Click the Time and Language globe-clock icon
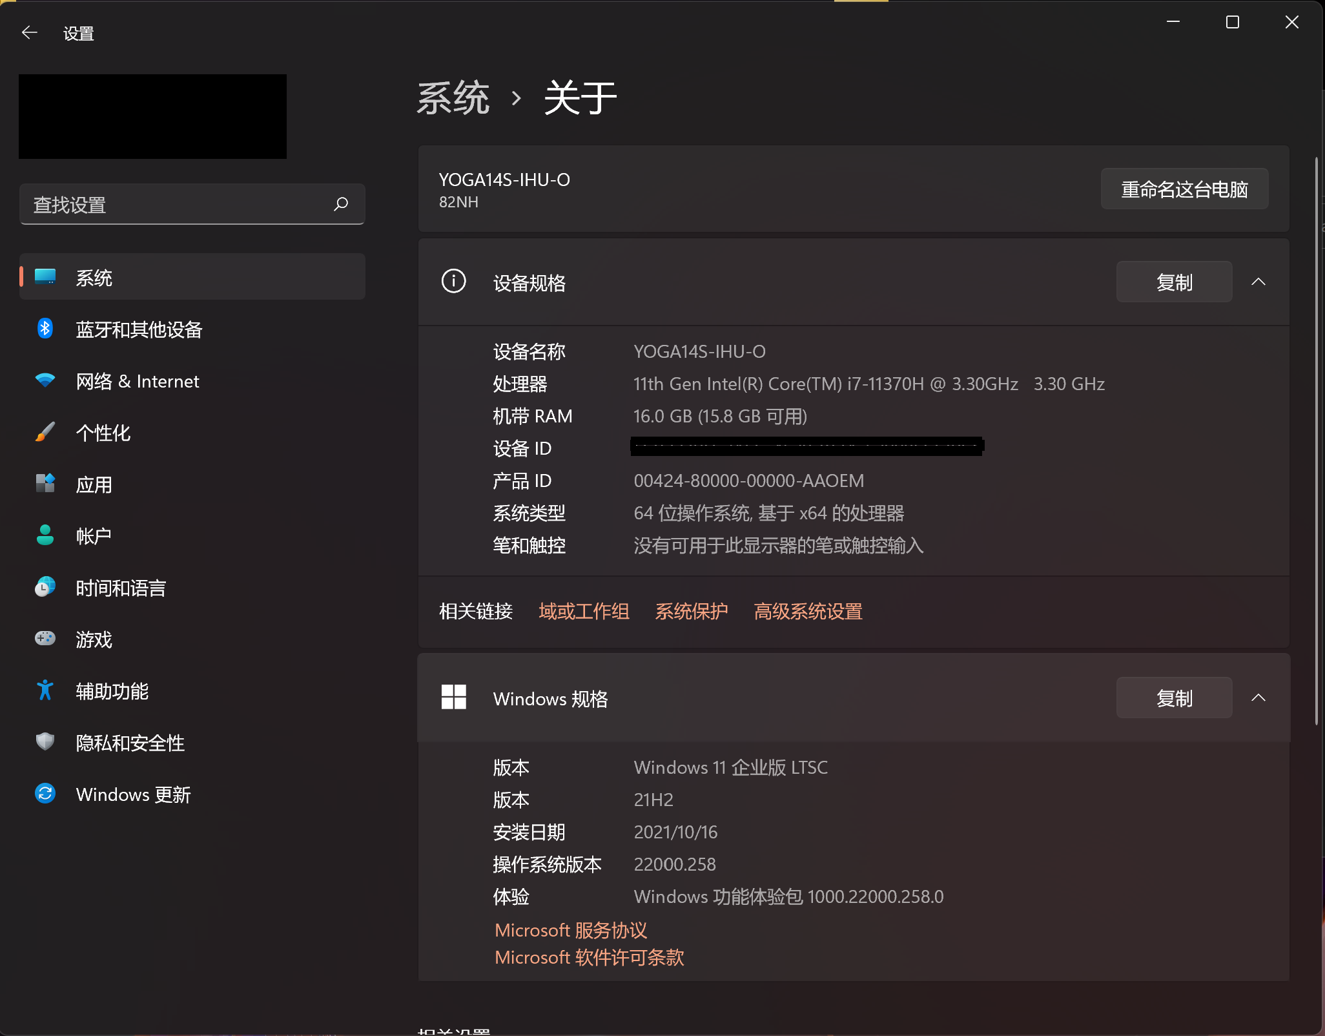This screenshot has height=1036, width=1325. [x=45, y=587]
